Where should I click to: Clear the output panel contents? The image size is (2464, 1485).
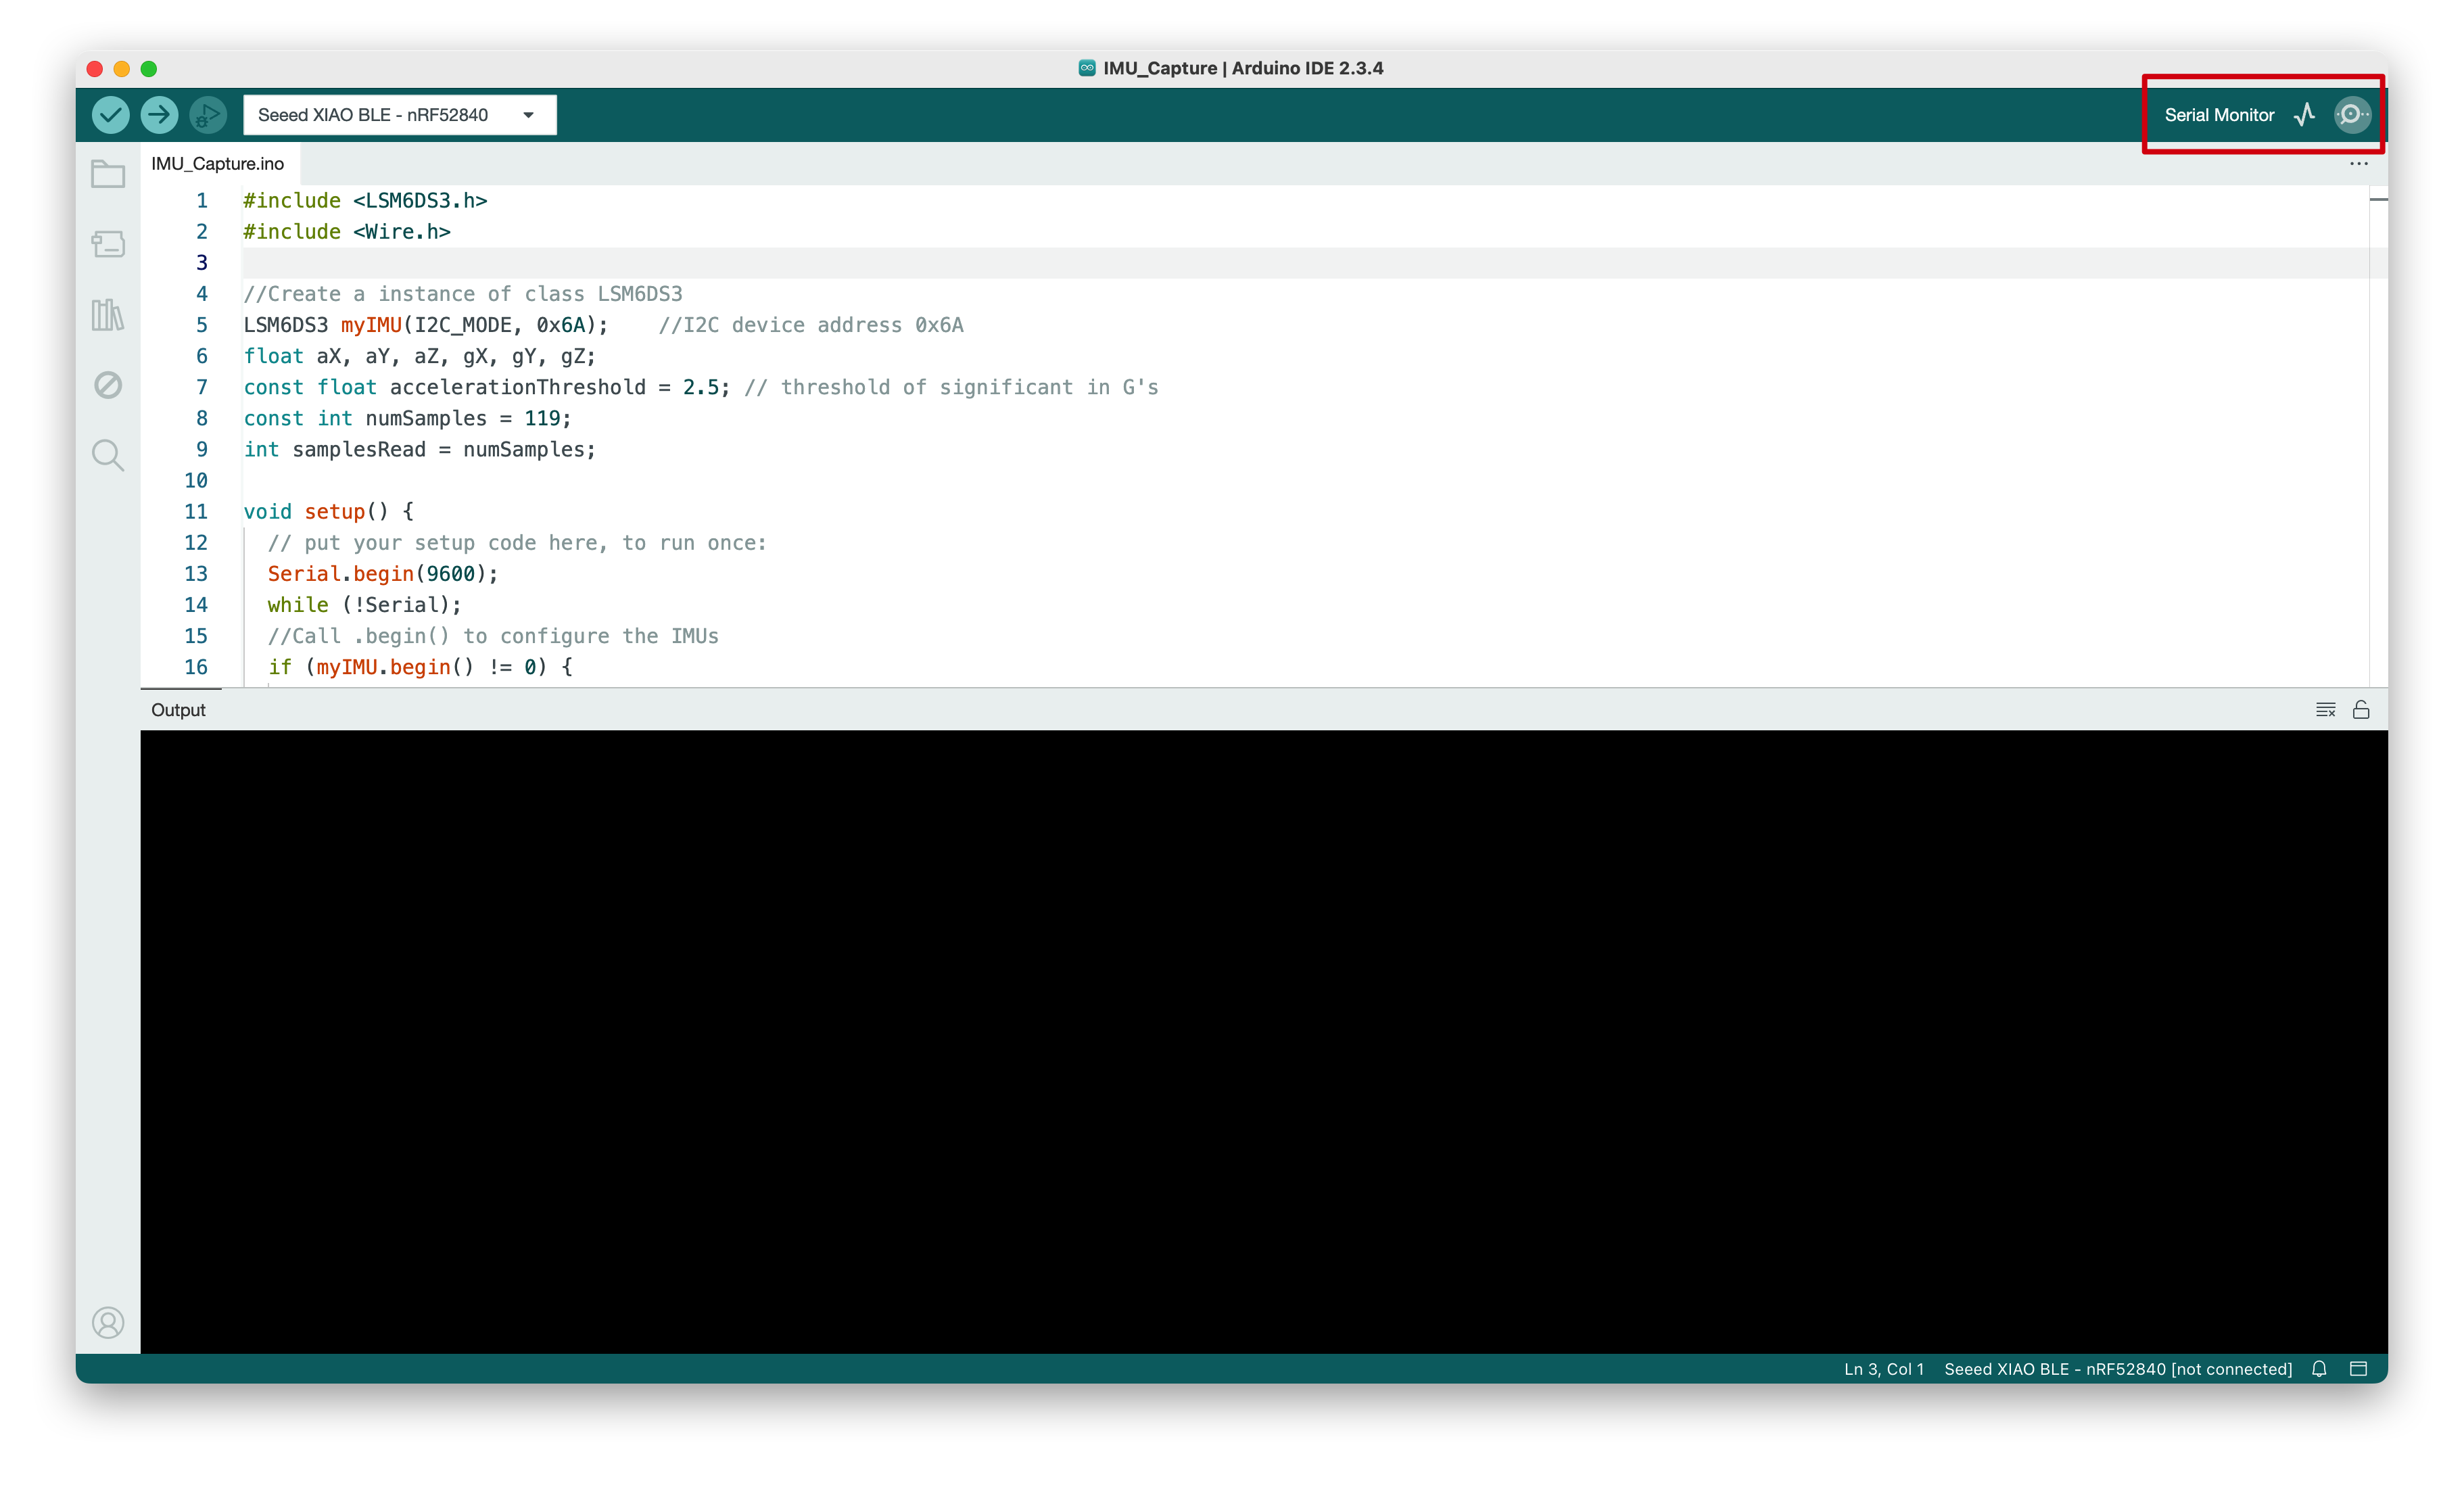[x=2325, y=710]
